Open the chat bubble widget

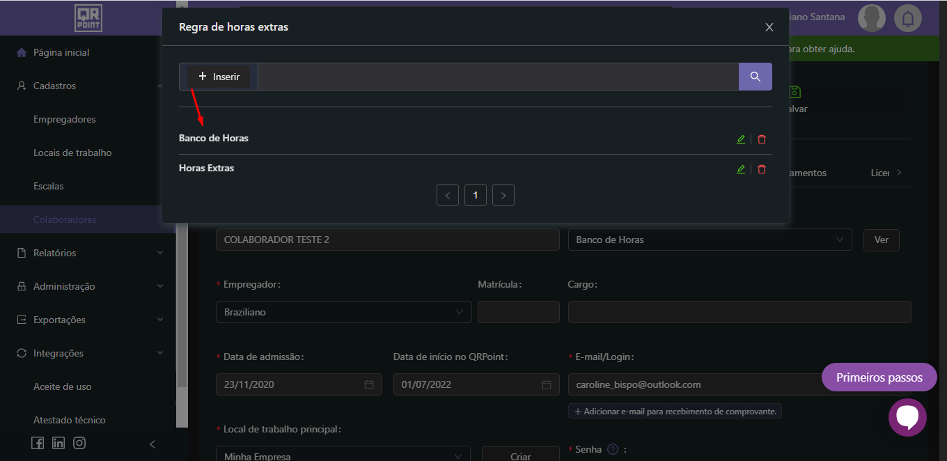pos(907,417)
